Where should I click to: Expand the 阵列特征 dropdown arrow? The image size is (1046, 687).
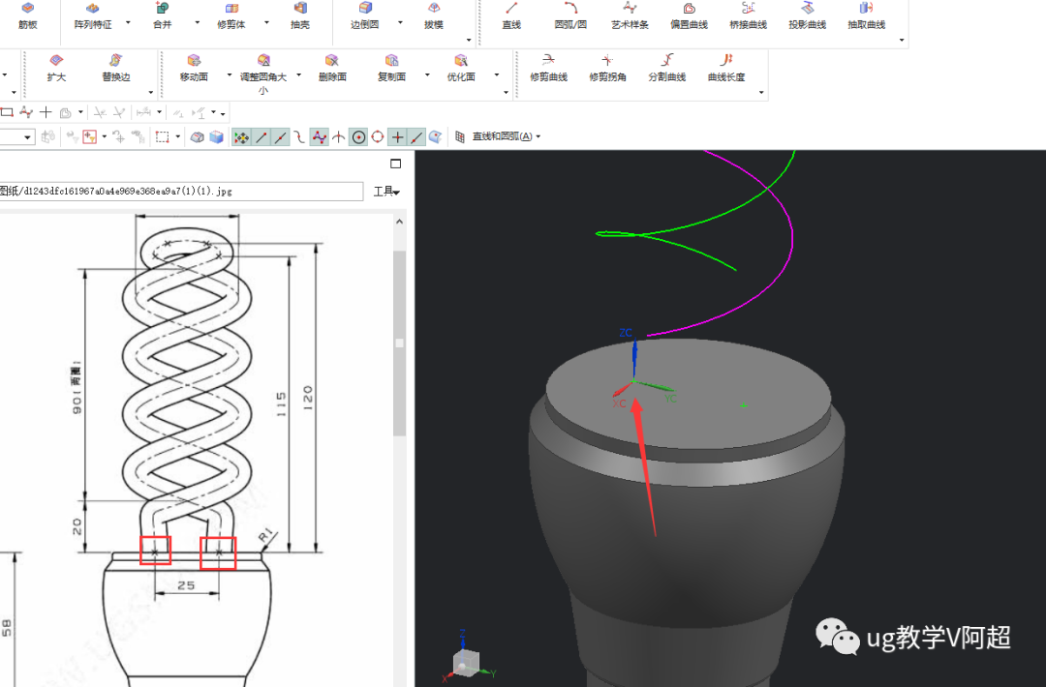pos(128,22)
